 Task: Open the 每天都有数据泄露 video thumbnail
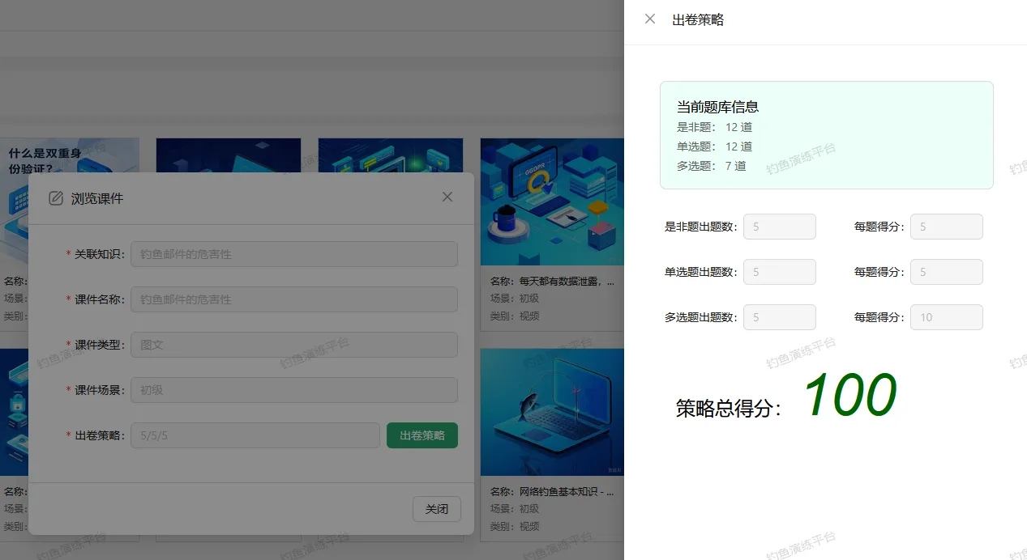[551, 202]
